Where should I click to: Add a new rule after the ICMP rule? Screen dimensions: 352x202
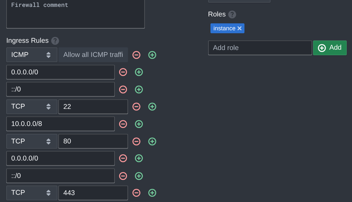[x=152, y=55]
